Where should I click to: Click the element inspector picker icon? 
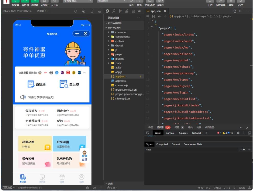(148, 133)
